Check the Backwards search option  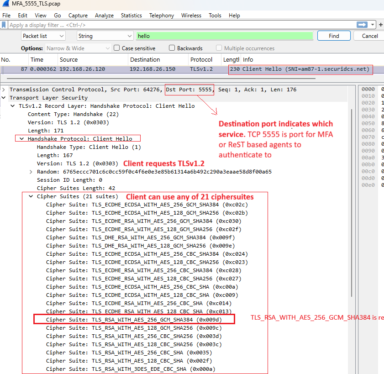click(x=172, y=48)
